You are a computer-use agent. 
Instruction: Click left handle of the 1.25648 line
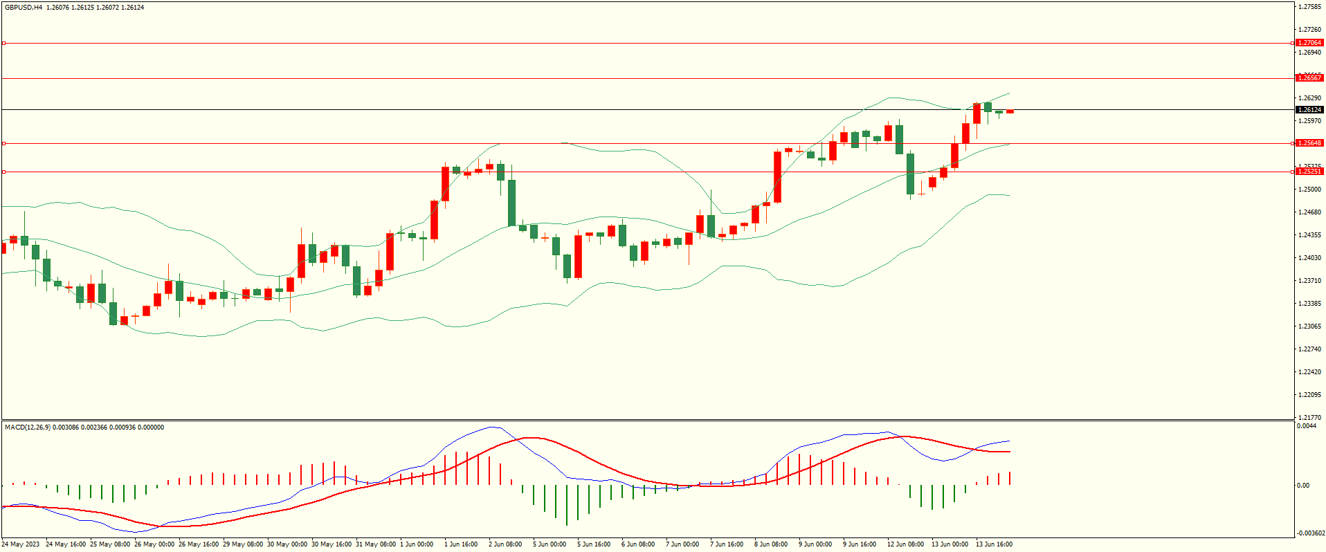[x=3, y=144]
